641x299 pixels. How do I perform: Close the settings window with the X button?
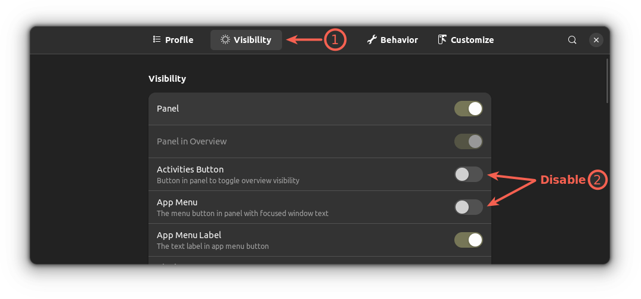click(596, 40)
